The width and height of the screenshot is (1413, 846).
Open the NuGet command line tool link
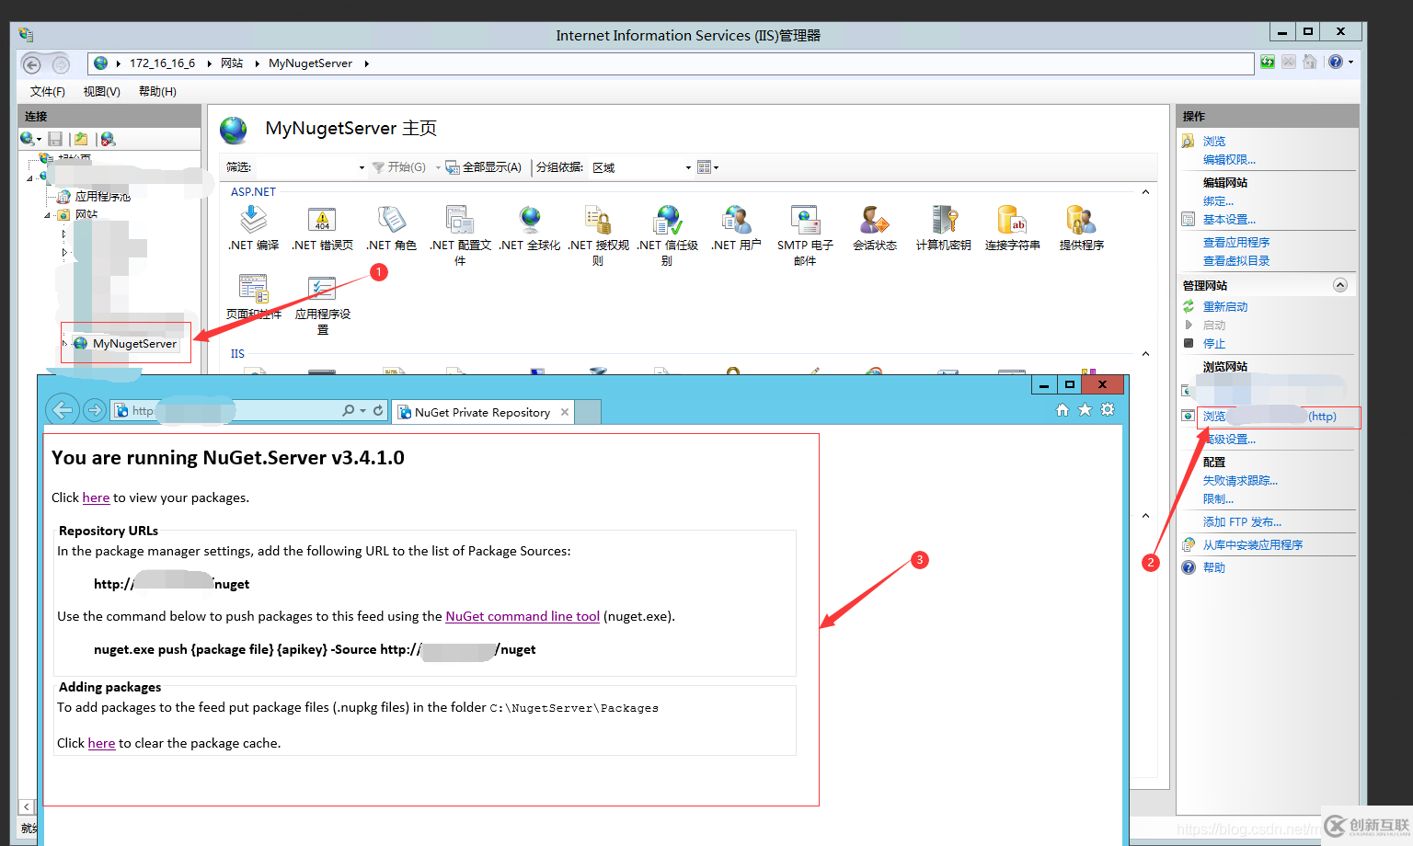point(523,616)
